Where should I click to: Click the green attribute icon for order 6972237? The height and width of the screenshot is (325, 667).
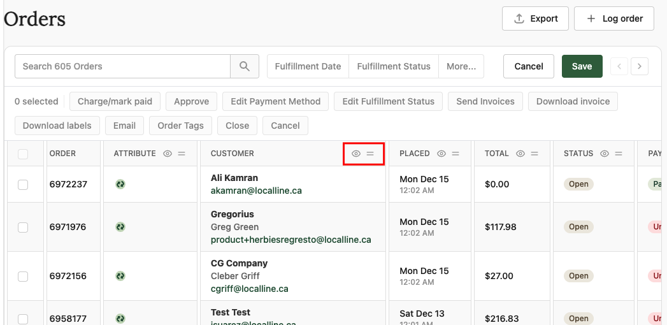pos(120,184)
